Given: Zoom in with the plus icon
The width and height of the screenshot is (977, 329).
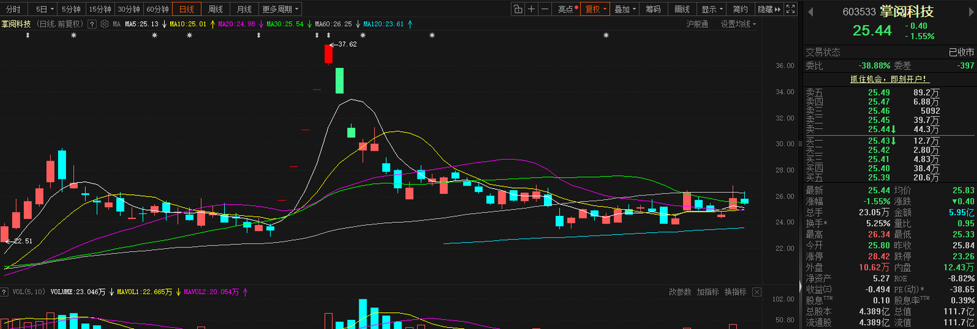Looking at the screenshot, I should pyautogui.click(x=531, y=9).
